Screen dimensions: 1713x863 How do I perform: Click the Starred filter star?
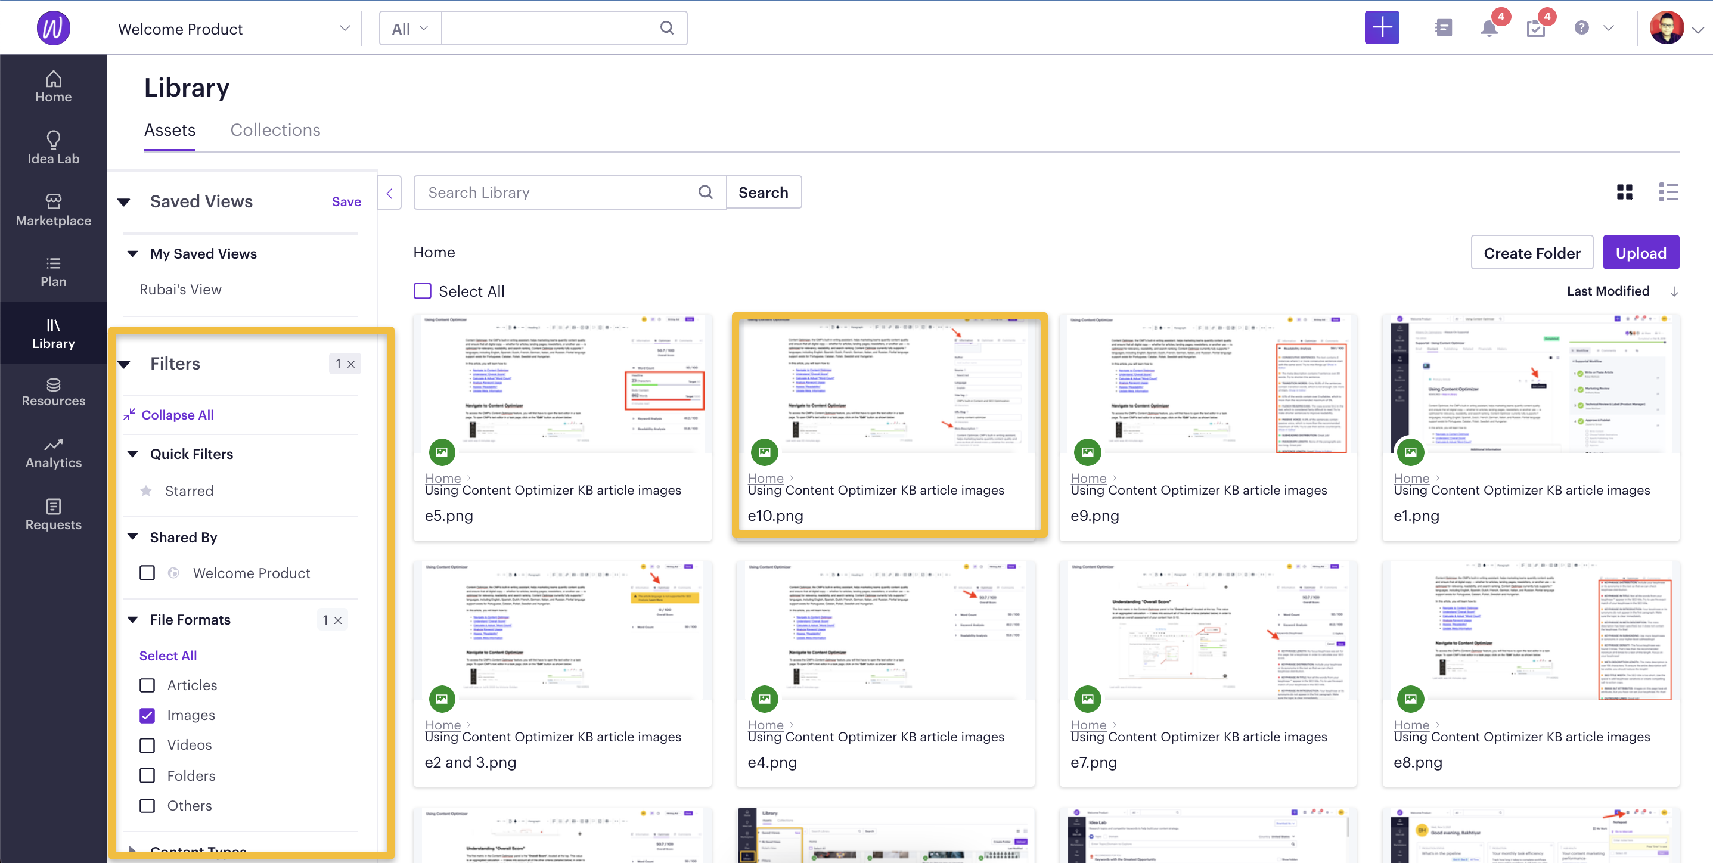click(x=145, y=491)
